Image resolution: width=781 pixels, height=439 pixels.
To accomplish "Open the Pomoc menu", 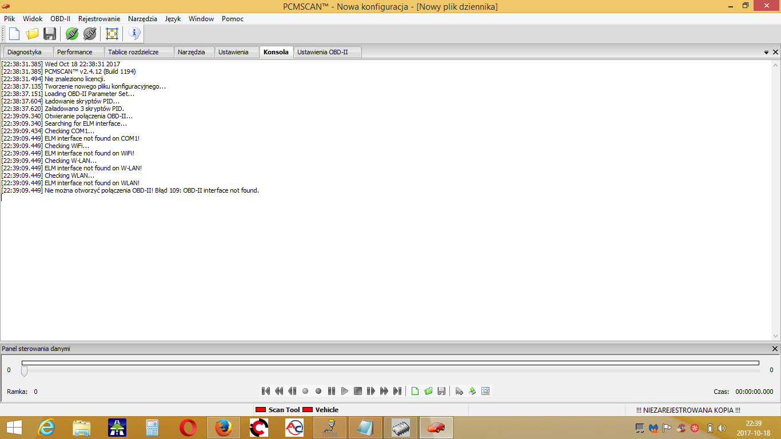I will pos(233,19).
